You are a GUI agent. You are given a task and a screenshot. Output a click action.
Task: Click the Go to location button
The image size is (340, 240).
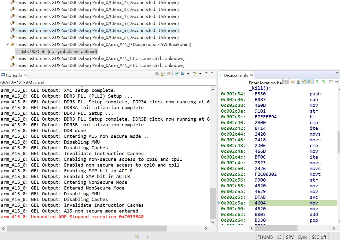tap(285, 82)
